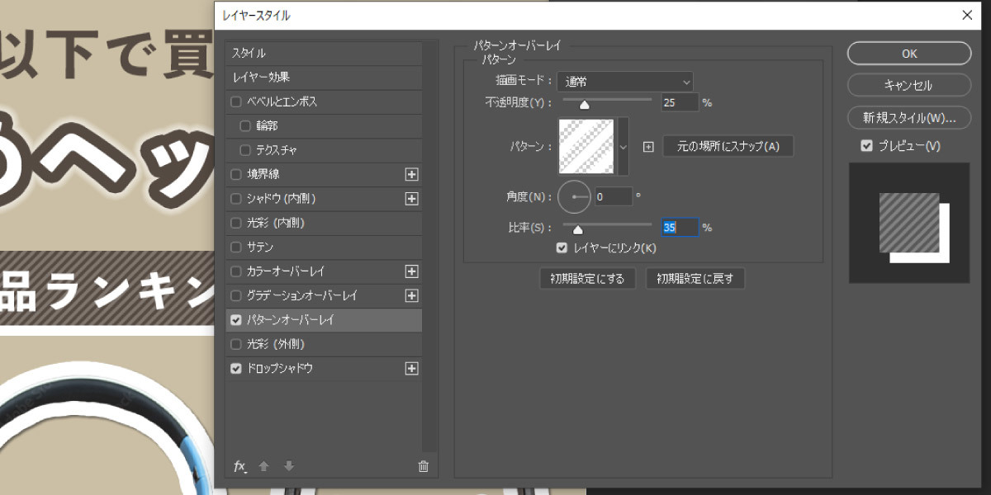Click the 新規スタイル(W)... button

(x=909, y=118)
